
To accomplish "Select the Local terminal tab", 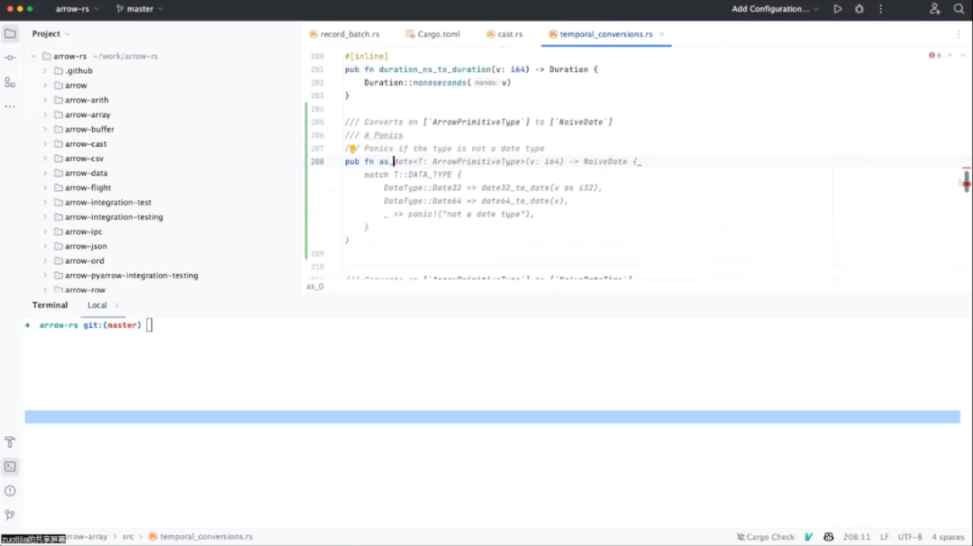I will pyautogui.click(x=96, y=305).
